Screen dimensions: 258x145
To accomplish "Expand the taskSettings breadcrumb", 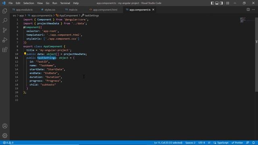I will point(90,15).
